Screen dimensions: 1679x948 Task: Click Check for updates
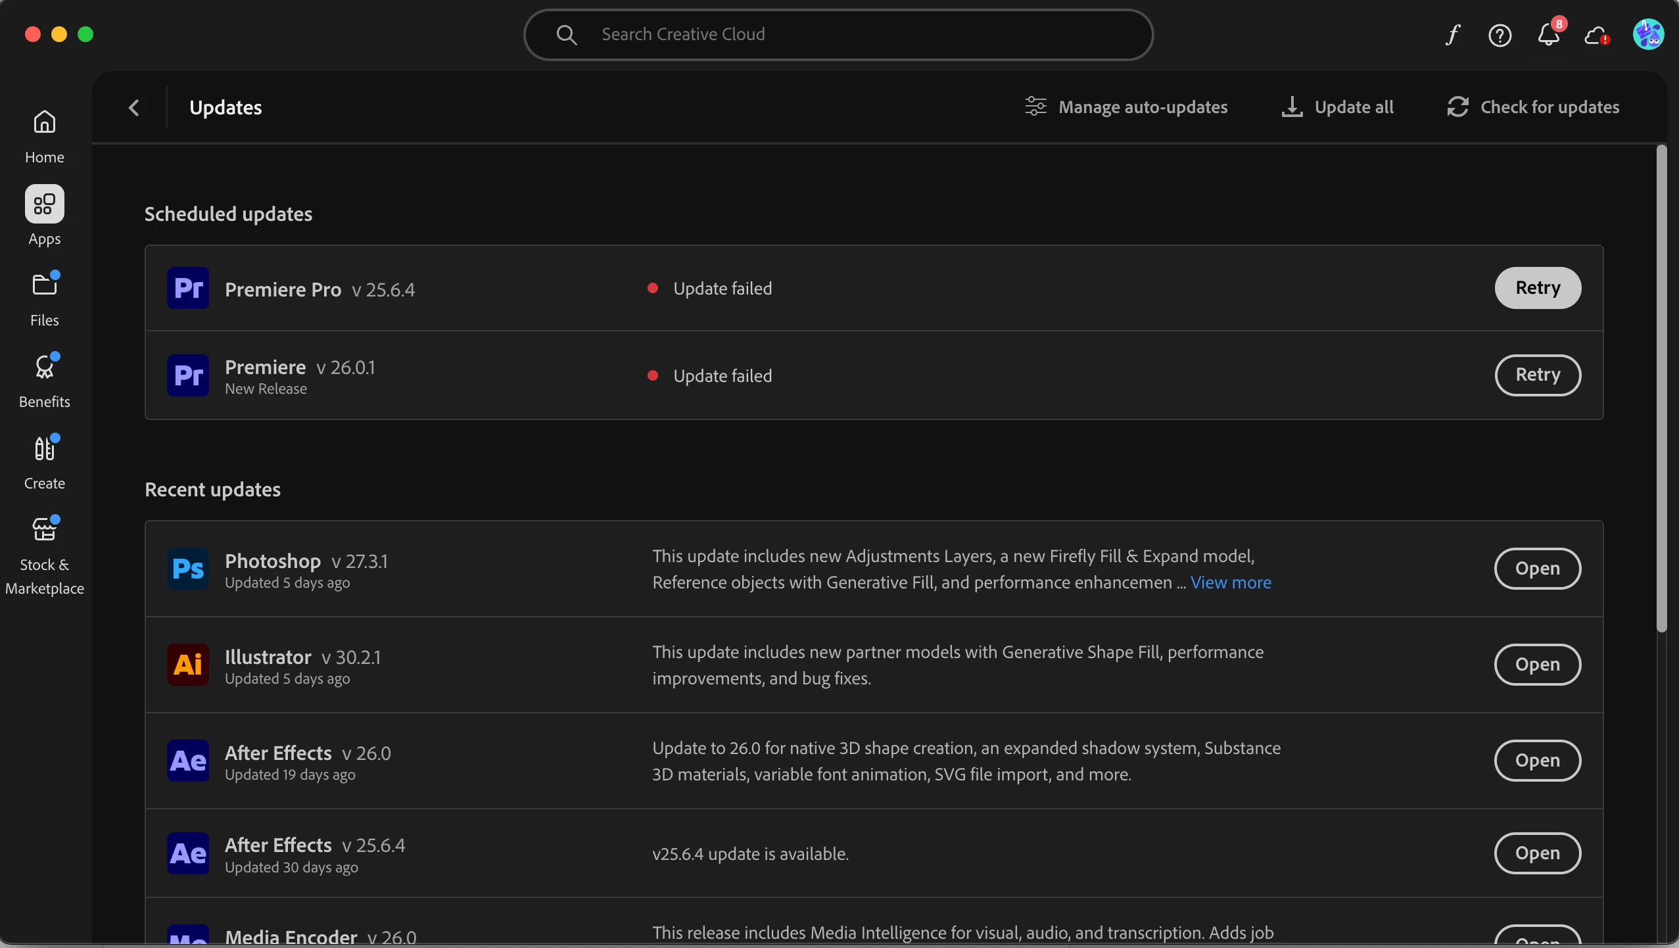(x=1532, y=107)
